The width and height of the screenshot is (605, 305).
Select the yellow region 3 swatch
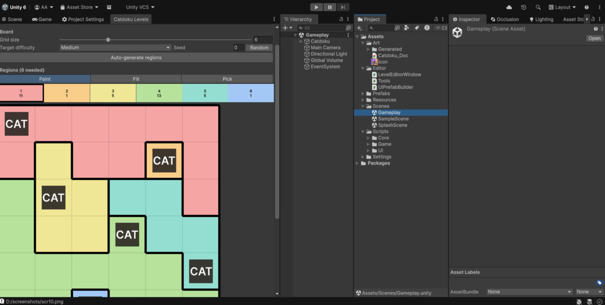coord(113,93)
